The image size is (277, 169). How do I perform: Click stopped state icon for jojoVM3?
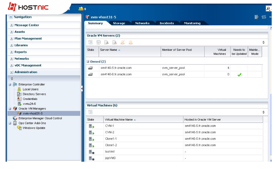coord(92,158)
